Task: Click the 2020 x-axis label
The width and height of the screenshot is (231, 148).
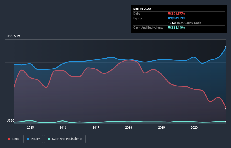Action: coord(194,127)
